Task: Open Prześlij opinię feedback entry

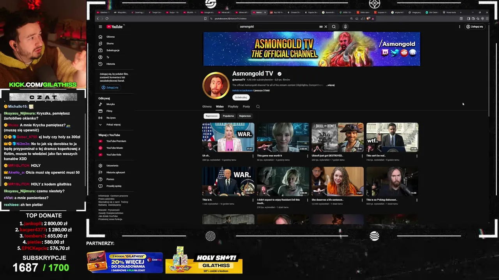Action: (x=113, y=186)
